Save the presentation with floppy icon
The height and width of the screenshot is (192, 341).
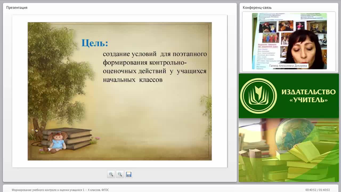(x=129, y=174)
